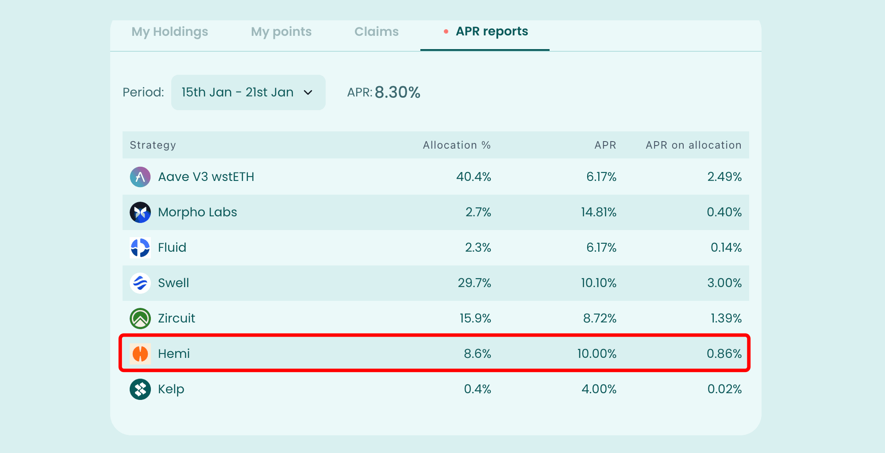
Task: Click Kelp APR value 4.00%
Action: click(x=599, y=389)
